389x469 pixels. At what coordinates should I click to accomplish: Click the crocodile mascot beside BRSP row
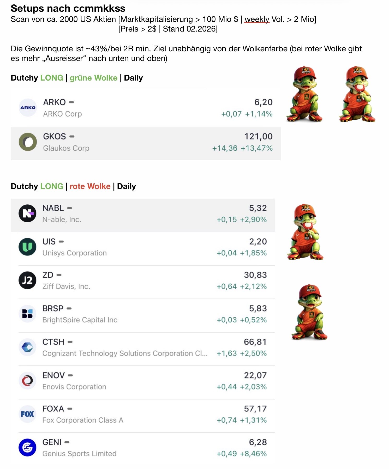point(310,312)
